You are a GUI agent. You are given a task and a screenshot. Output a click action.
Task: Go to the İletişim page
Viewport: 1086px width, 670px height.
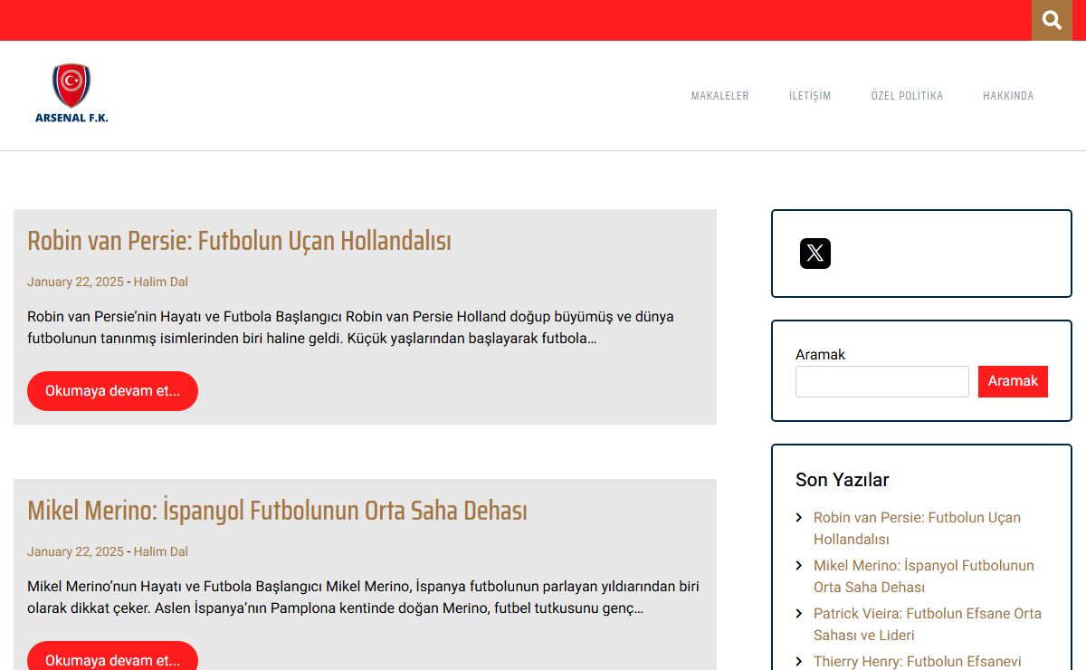tap(810, 96)
